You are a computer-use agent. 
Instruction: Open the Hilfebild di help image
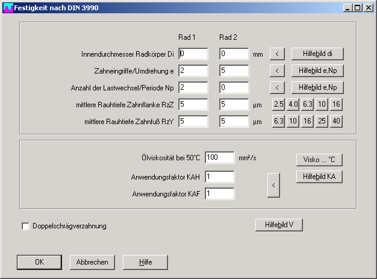click(x=318, y=54)
